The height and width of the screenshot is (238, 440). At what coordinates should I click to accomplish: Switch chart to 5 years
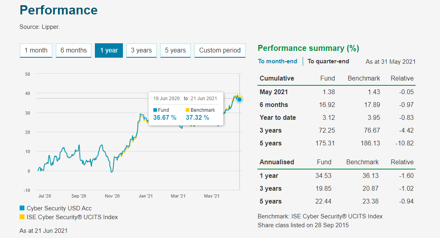(175, 50)
